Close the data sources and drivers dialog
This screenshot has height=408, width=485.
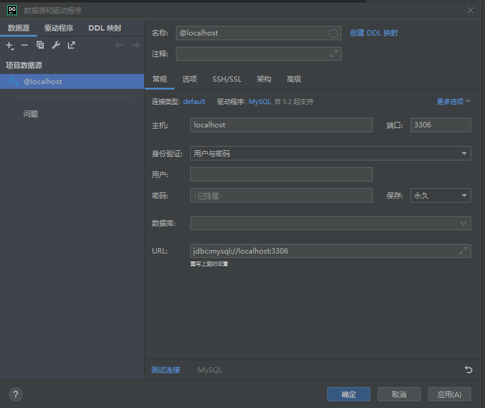(471, 10)
